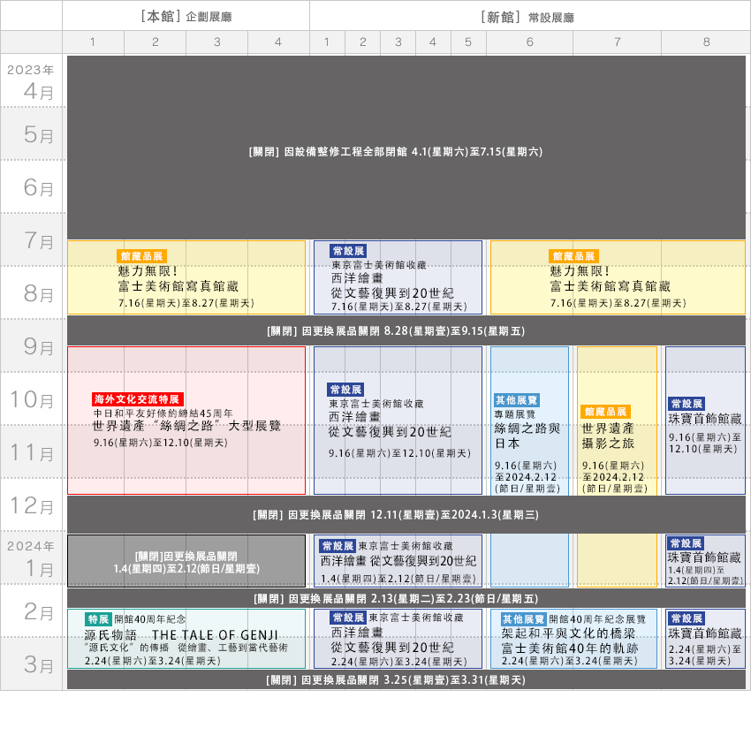
Task: Click the 5月 month label
Action: coord(38,134)
